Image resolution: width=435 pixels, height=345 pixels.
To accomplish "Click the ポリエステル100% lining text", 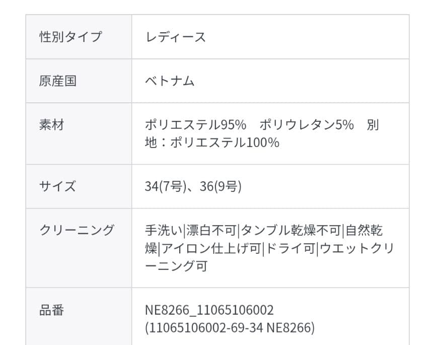I will coord(225,143).
